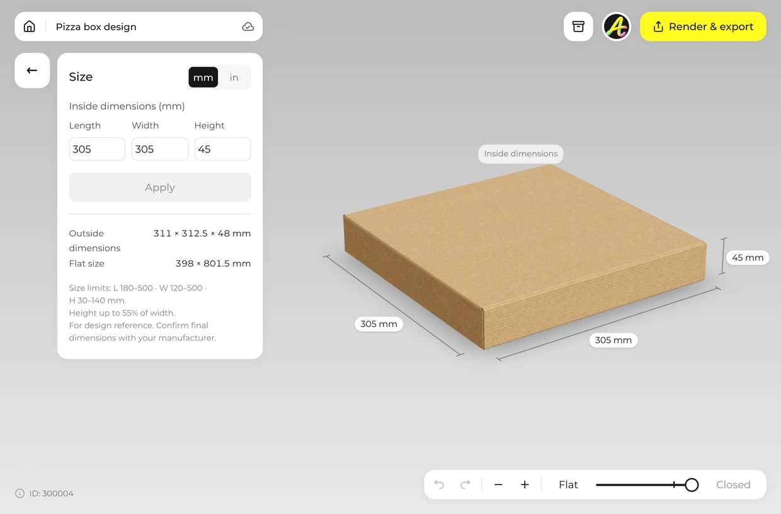This screenshot has height=514, width=781.
Task: Open the archive box icon
Action: (578, 26)
